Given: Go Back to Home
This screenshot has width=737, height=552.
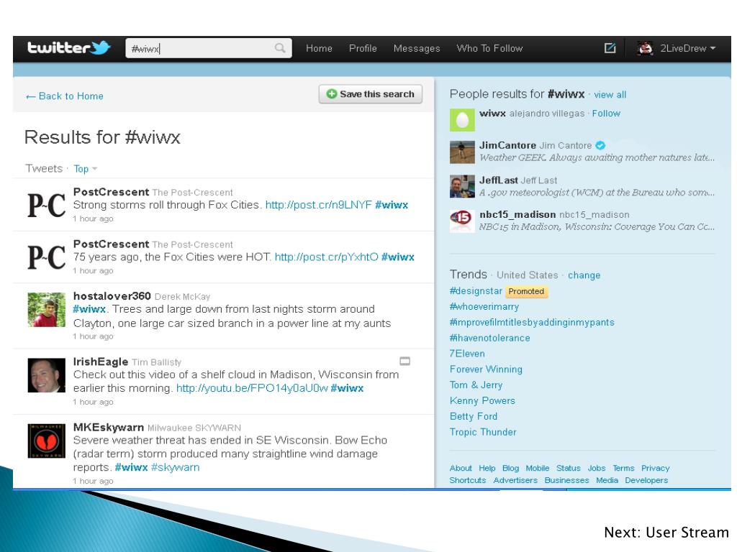Looking at the screenshot, I should point(64,96).
